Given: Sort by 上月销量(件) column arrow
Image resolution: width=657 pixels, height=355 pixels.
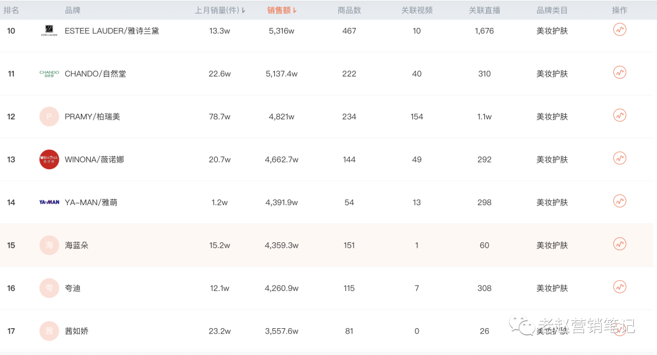Looking at the screenshot, I should pyautogui.click(x=243, y=10).
